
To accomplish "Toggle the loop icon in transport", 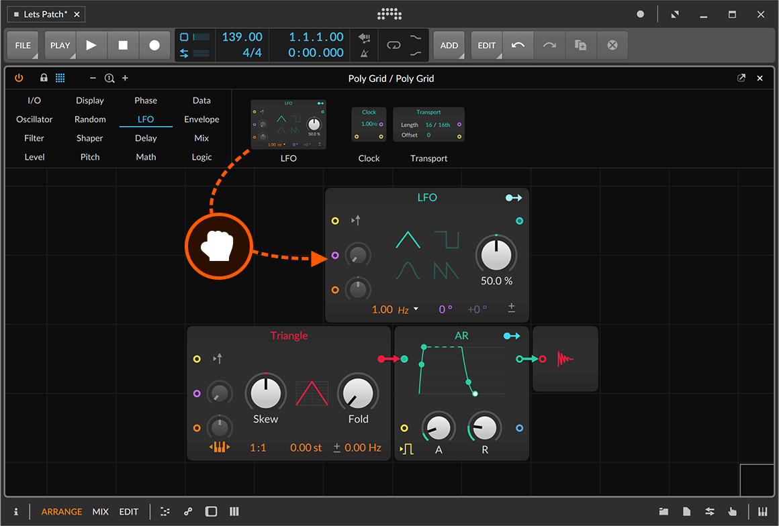I will coord(393,46).
